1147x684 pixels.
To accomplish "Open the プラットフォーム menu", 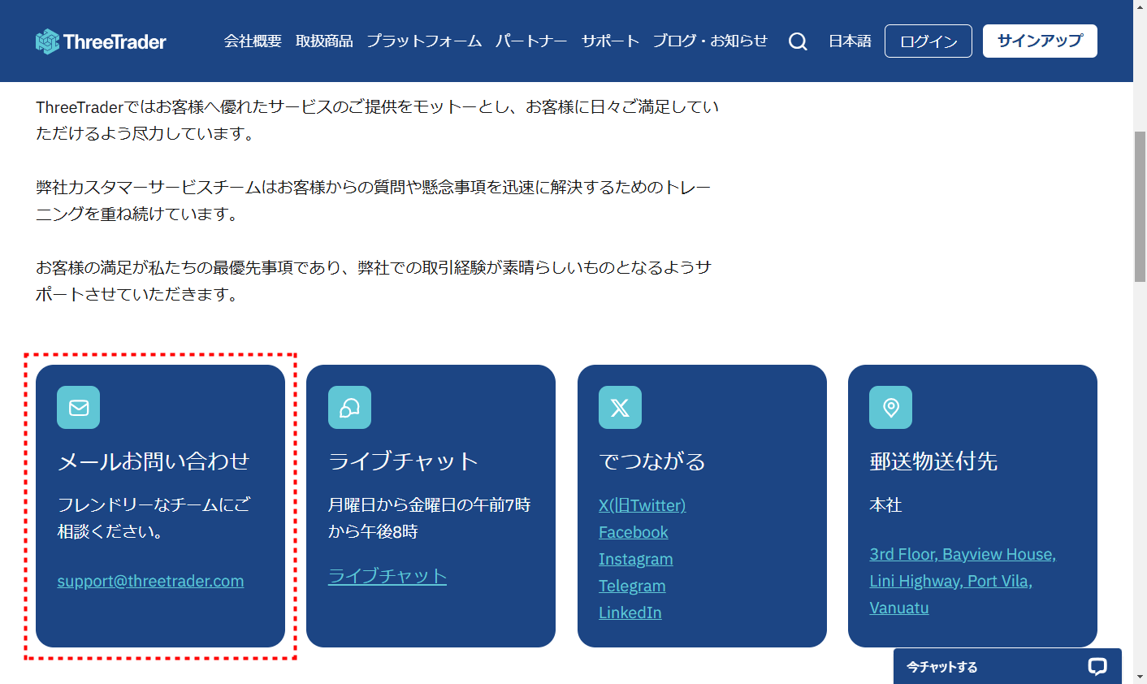I will (424, 41).
